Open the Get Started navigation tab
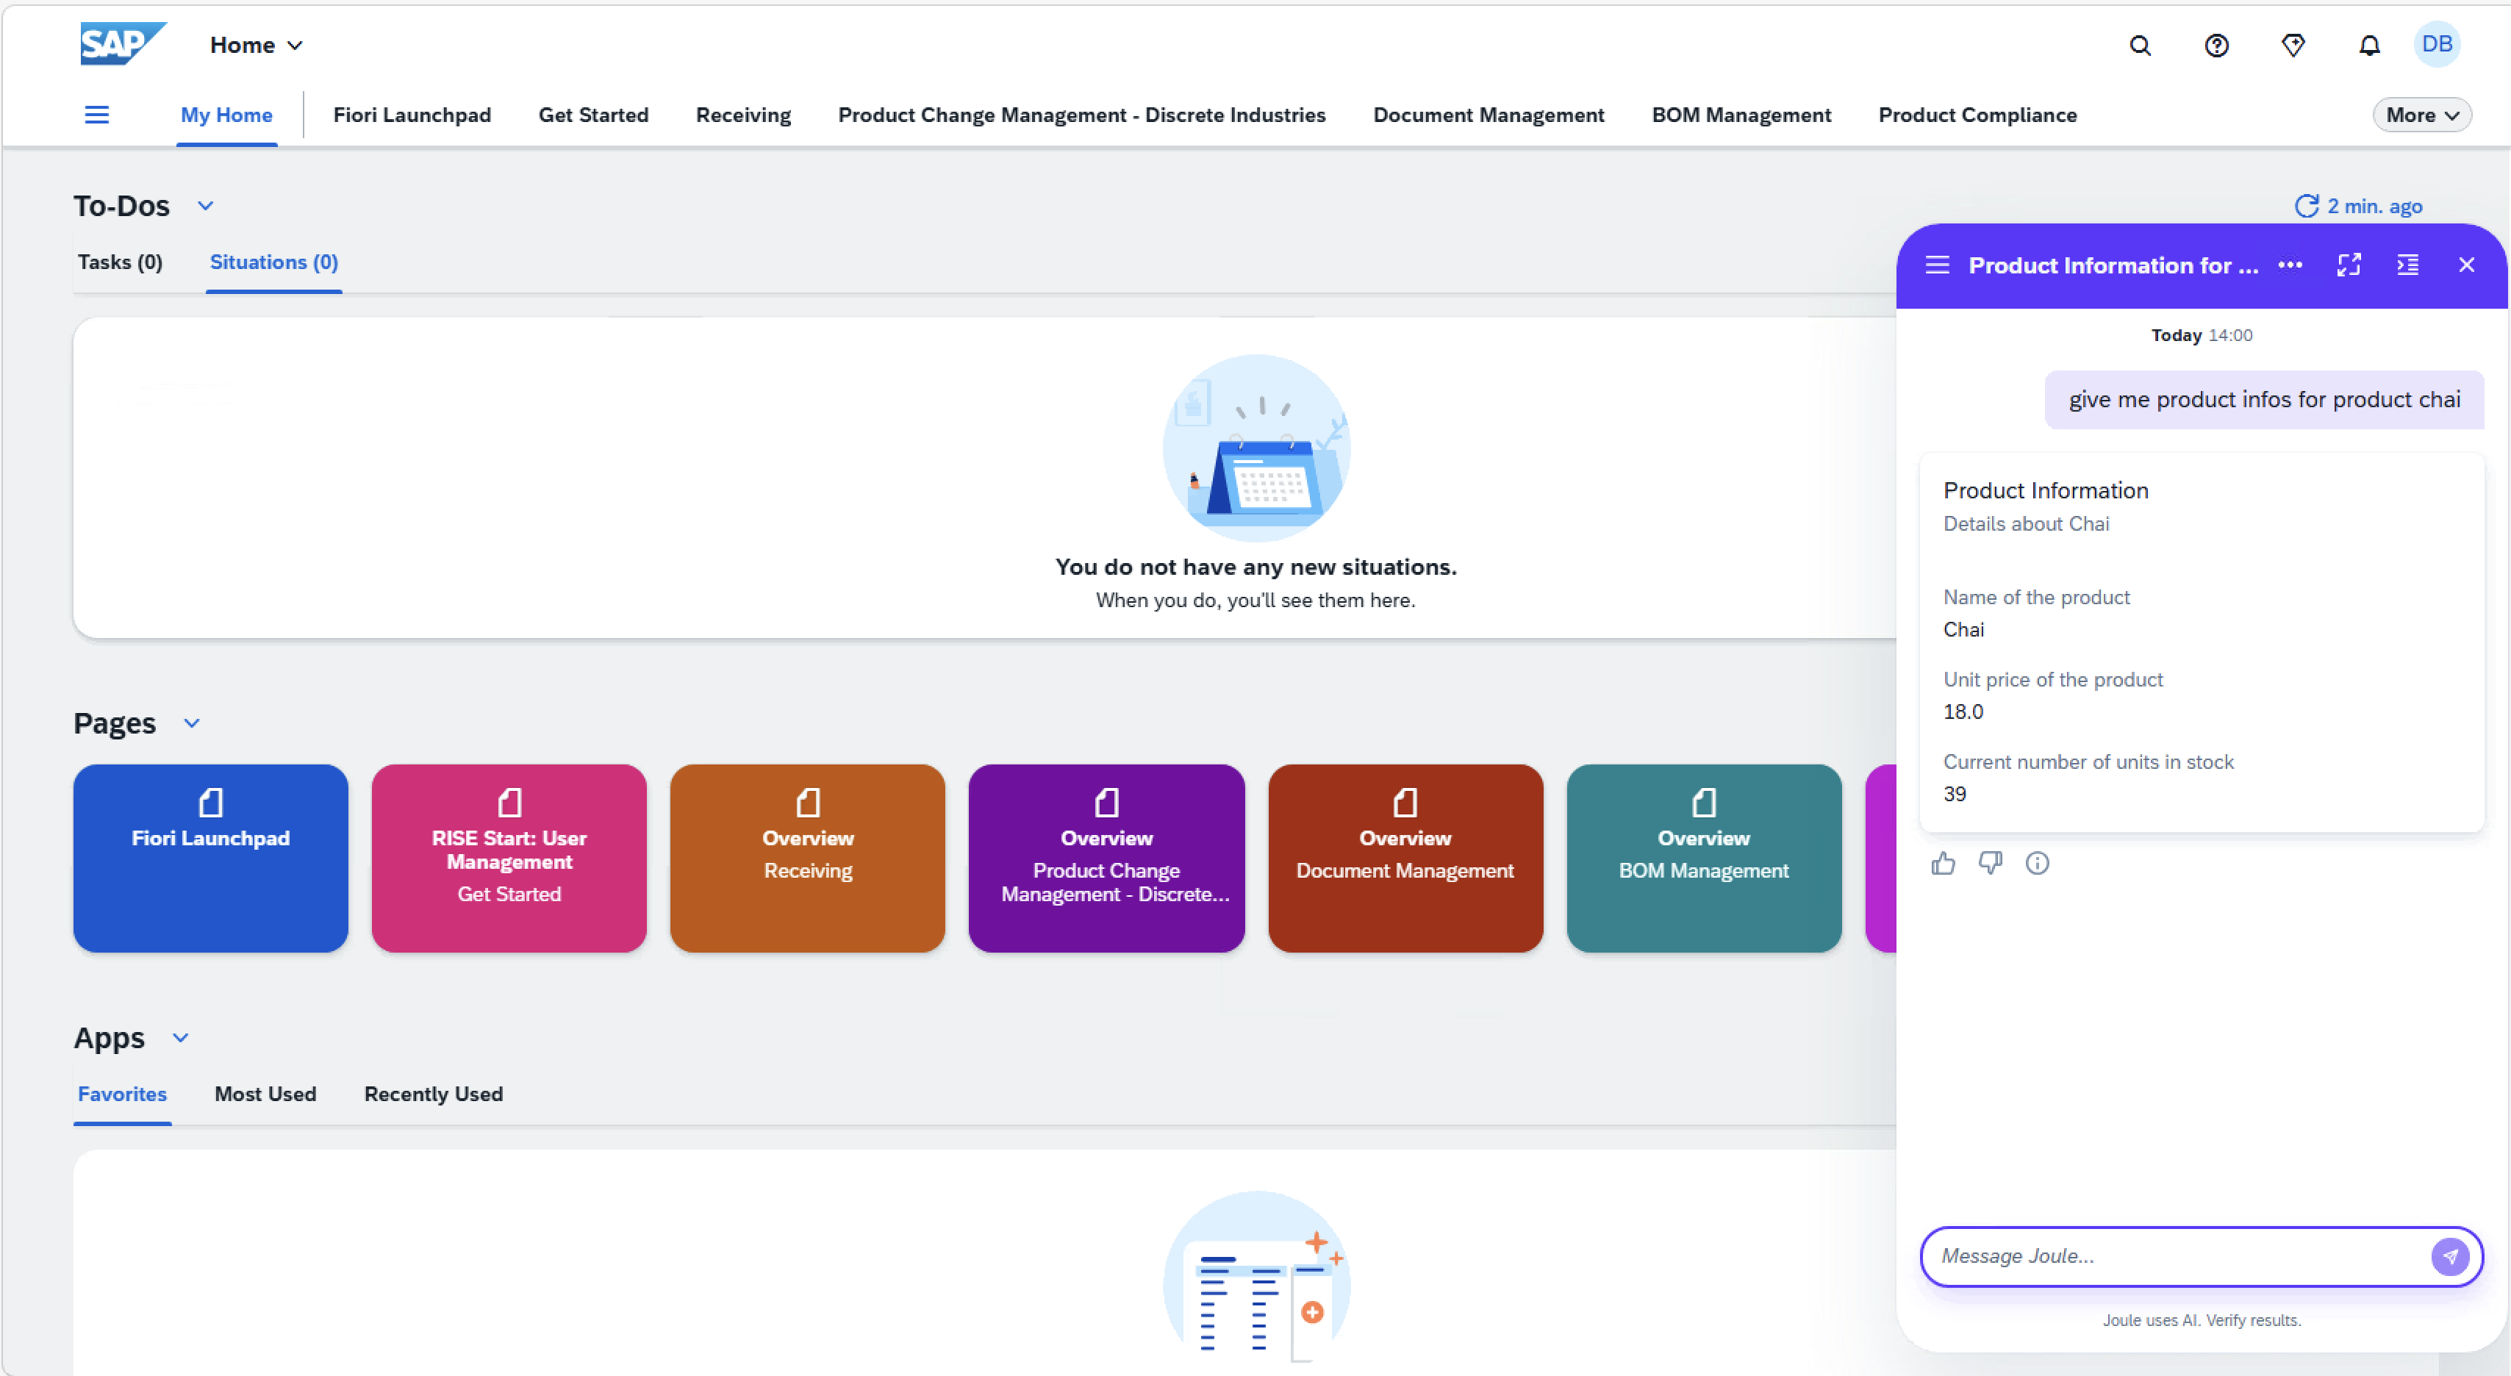Image resolution: width=2511 pixels, height=1376 pixels. click(x=594, y=115)
